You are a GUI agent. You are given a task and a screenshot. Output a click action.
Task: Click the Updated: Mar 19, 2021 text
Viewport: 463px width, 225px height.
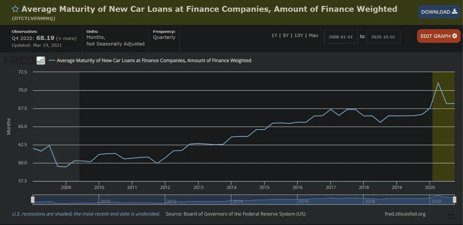point(37,45)
